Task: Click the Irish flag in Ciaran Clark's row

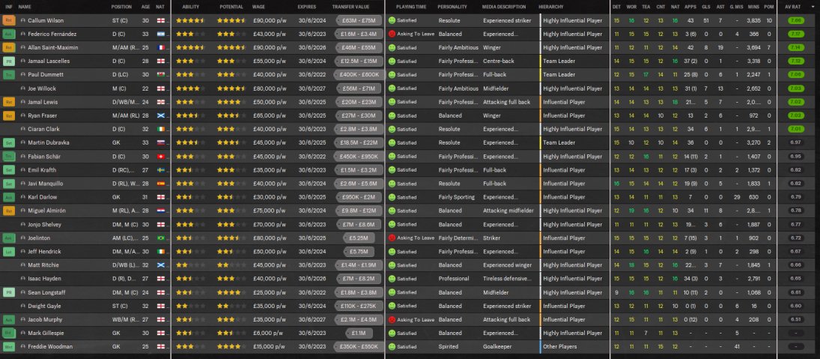Action: point(160,129)
